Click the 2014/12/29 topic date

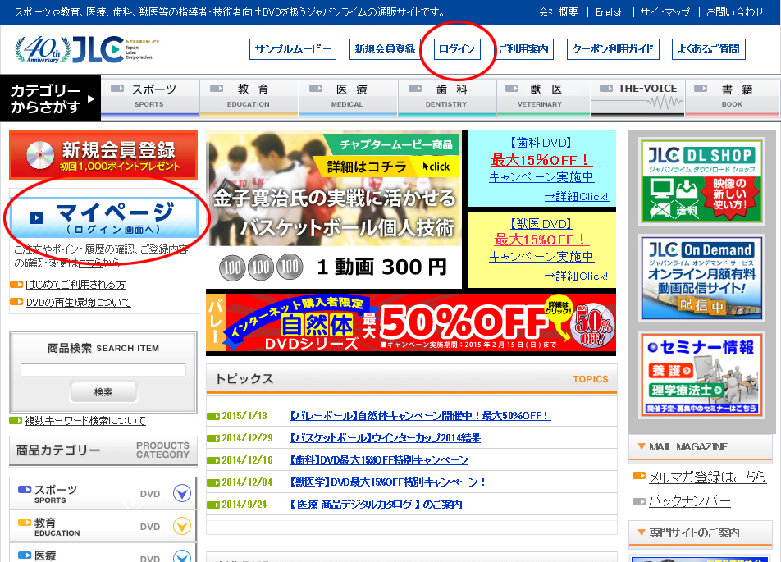coord(247,438)
